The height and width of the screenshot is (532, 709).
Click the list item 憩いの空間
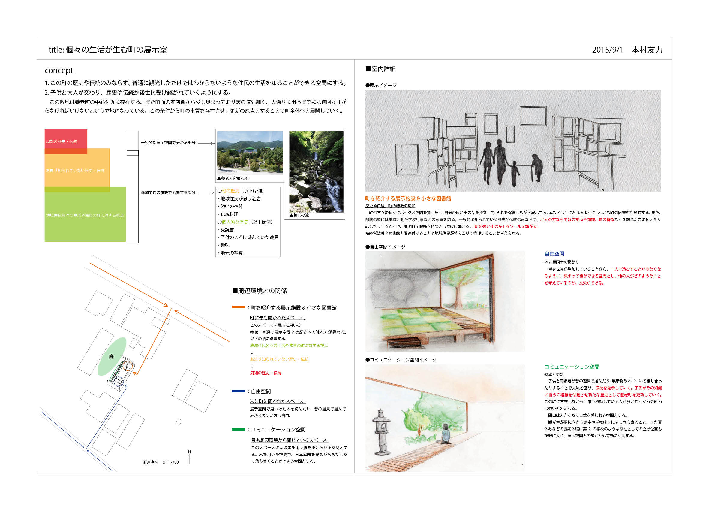(231, 206)
